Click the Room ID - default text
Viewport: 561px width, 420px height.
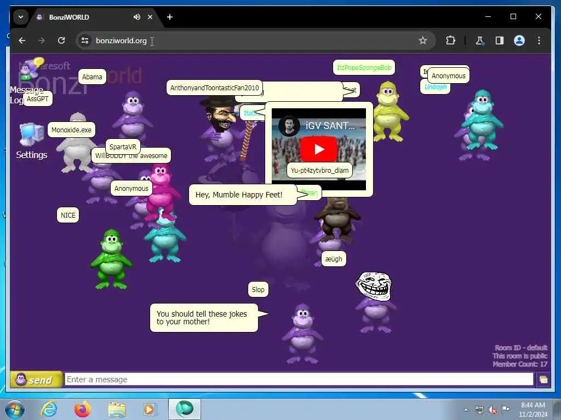(x=521, y=348)
